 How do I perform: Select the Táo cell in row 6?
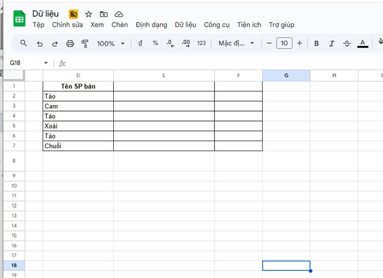(78, 136)
